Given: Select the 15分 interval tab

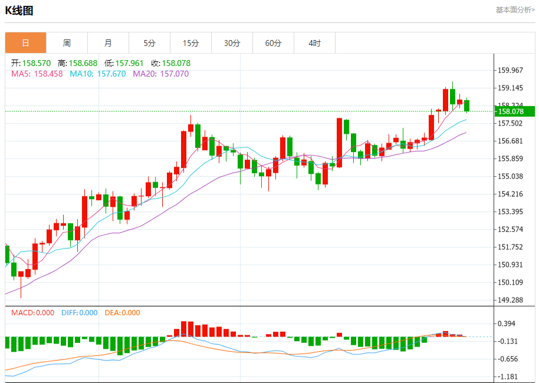Looking at the screenshot, I should point(190,43).
